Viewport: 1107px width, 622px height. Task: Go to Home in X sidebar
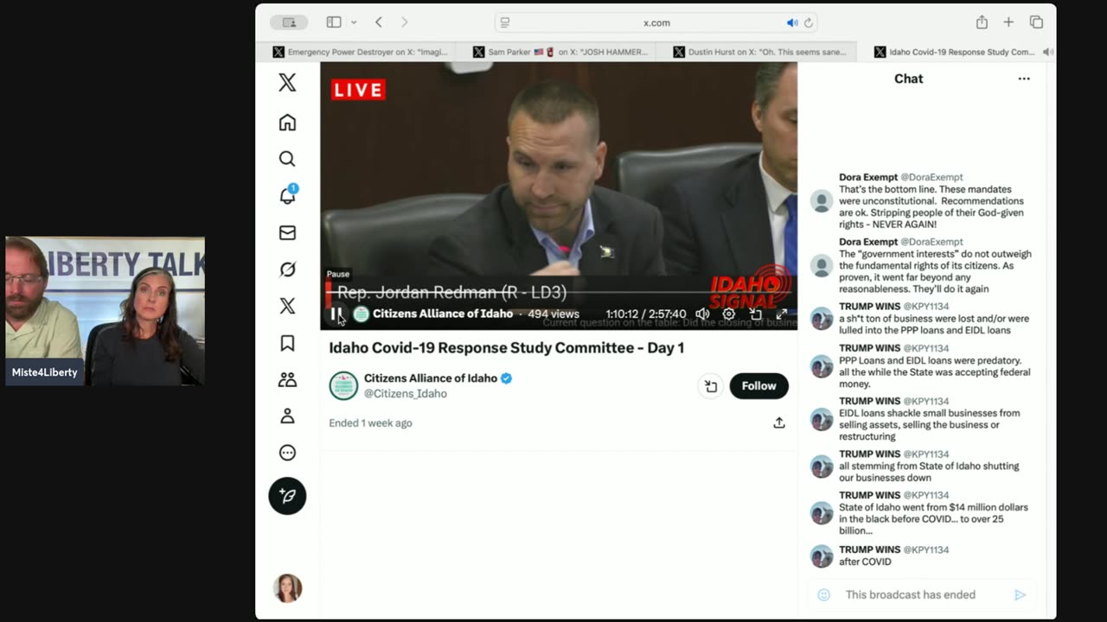click(287, 123)
